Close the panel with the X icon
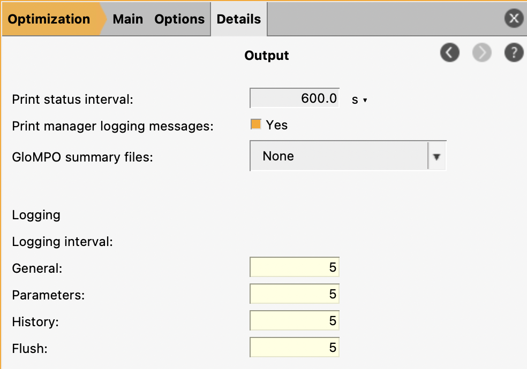Image resolution: width=527 pixels, height=369 pixels. (514, 19)
